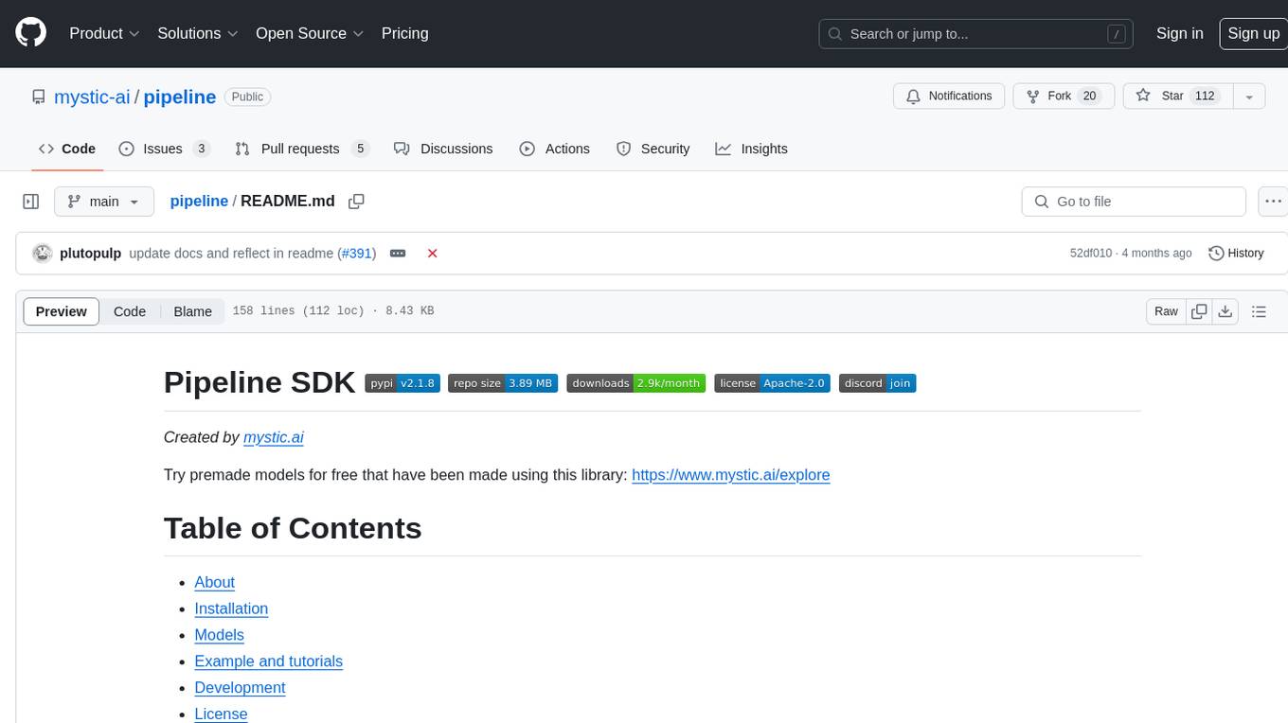Jump to the Development section
This screenshot has height=723, width=1288.
[240, 688]
